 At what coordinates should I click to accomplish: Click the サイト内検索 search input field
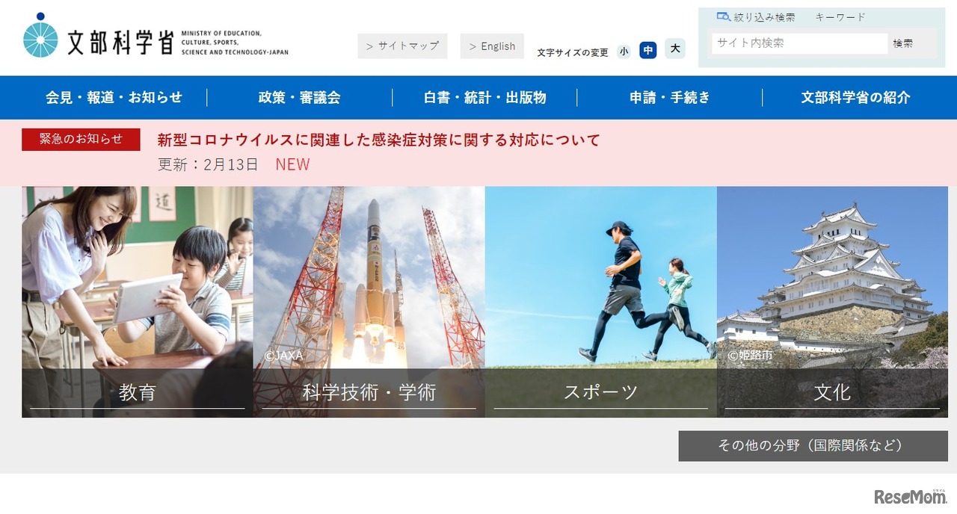coord(797,43)
